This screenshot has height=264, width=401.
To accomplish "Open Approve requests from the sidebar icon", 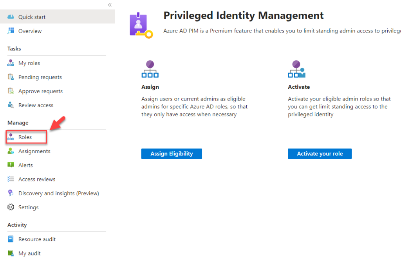I will 10,91.
